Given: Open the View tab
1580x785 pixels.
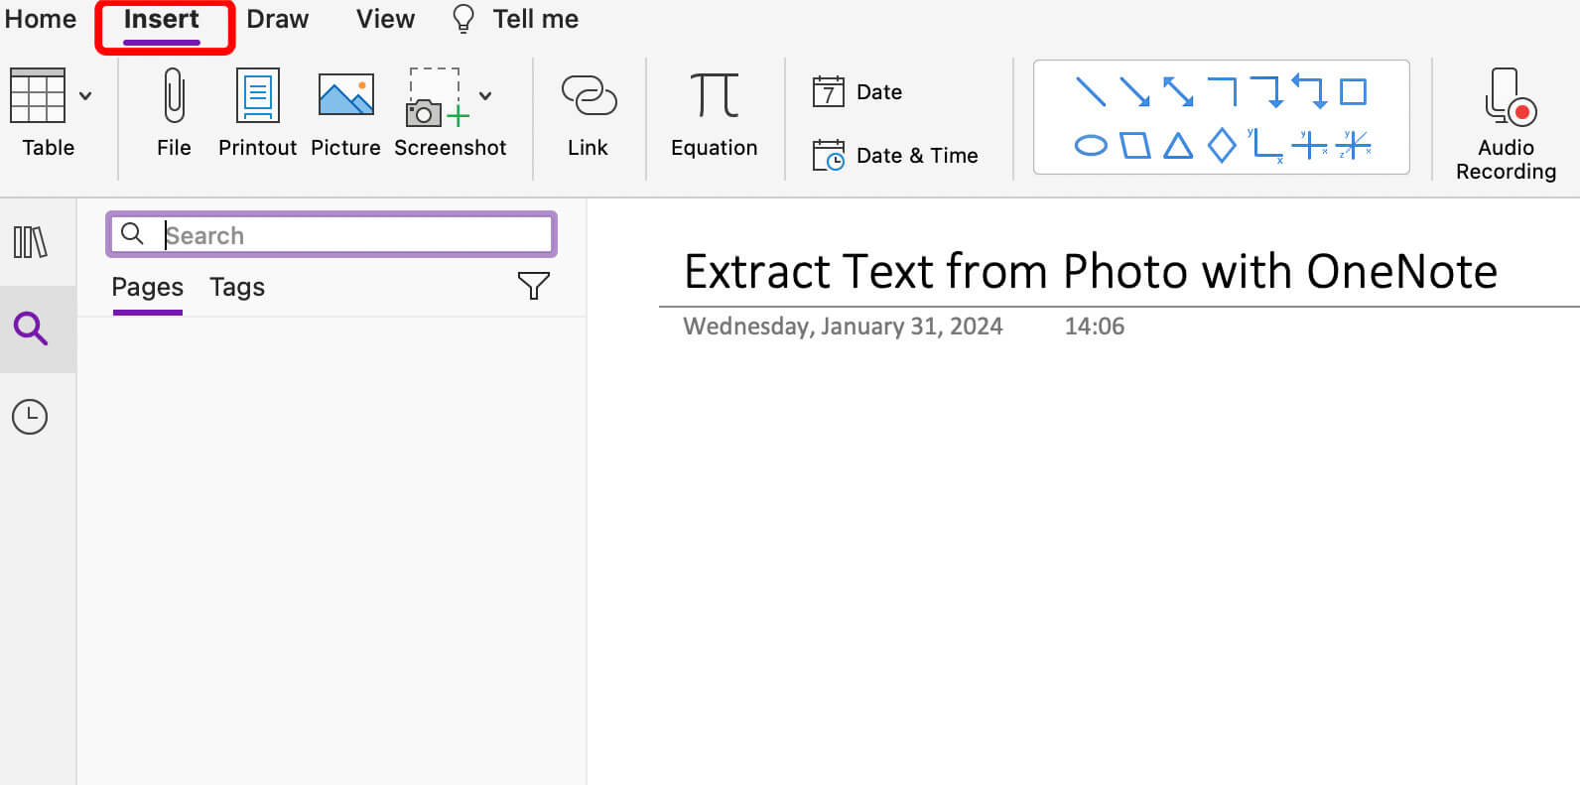Looking at the screenshot, I should pyautogui.click(x=386, y=19).
